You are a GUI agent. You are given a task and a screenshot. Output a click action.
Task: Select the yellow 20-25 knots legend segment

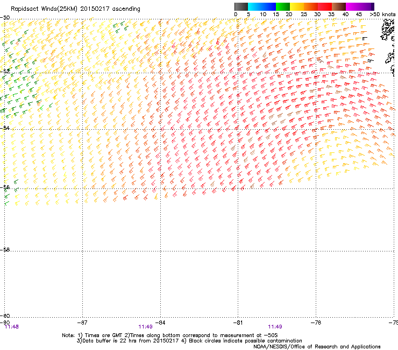[297, 6]
